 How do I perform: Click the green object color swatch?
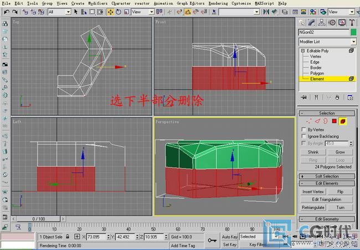coord(353,32)
